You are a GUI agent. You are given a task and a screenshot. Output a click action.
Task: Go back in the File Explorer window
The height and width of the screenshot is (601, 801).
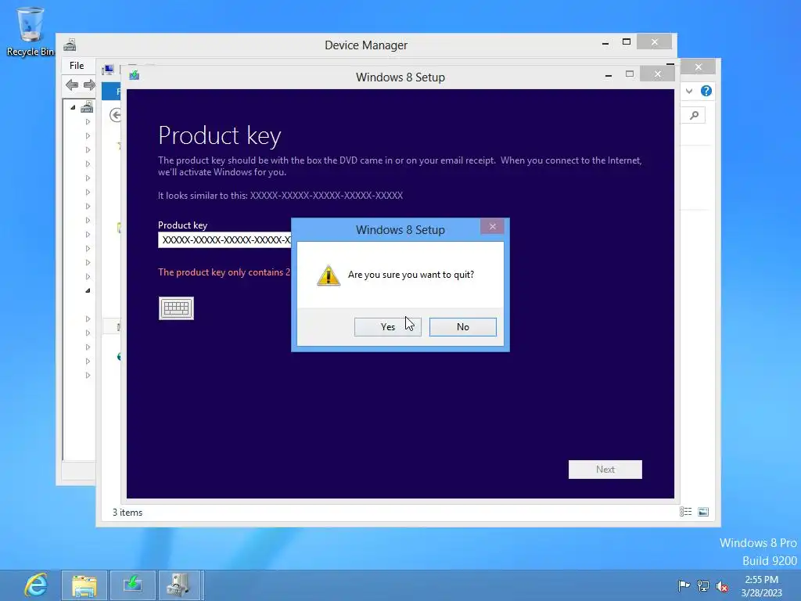click(116, 115)
